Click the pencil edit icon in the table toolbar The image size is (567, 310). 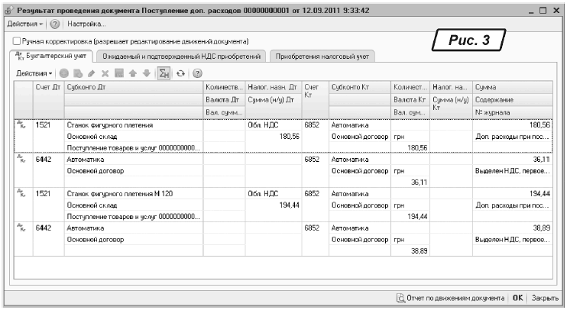[90, 74]
